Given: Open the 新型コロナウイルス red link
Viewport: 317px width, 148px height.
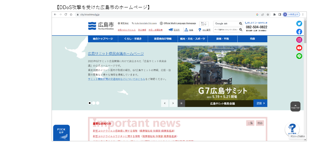Looking at the screenshot, I should (x=127, y=30).
